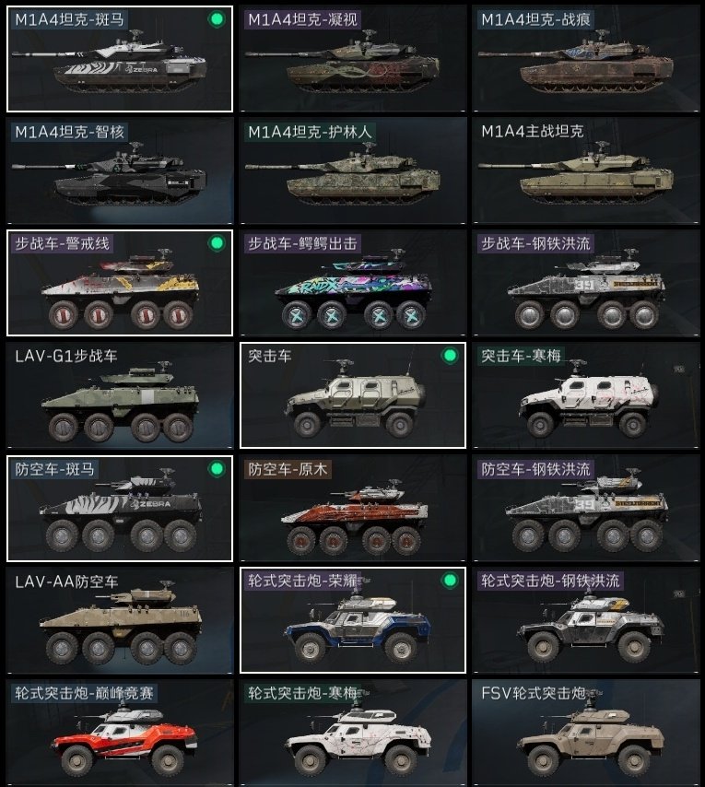Select the 防空车-钢铁洪流 skin card
Screen dimensions: 705x787
tap(585, 509)
